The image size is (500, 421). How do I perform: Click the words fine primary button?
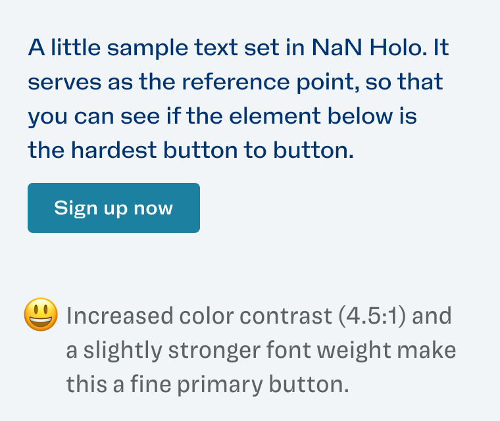click(239, 384)
